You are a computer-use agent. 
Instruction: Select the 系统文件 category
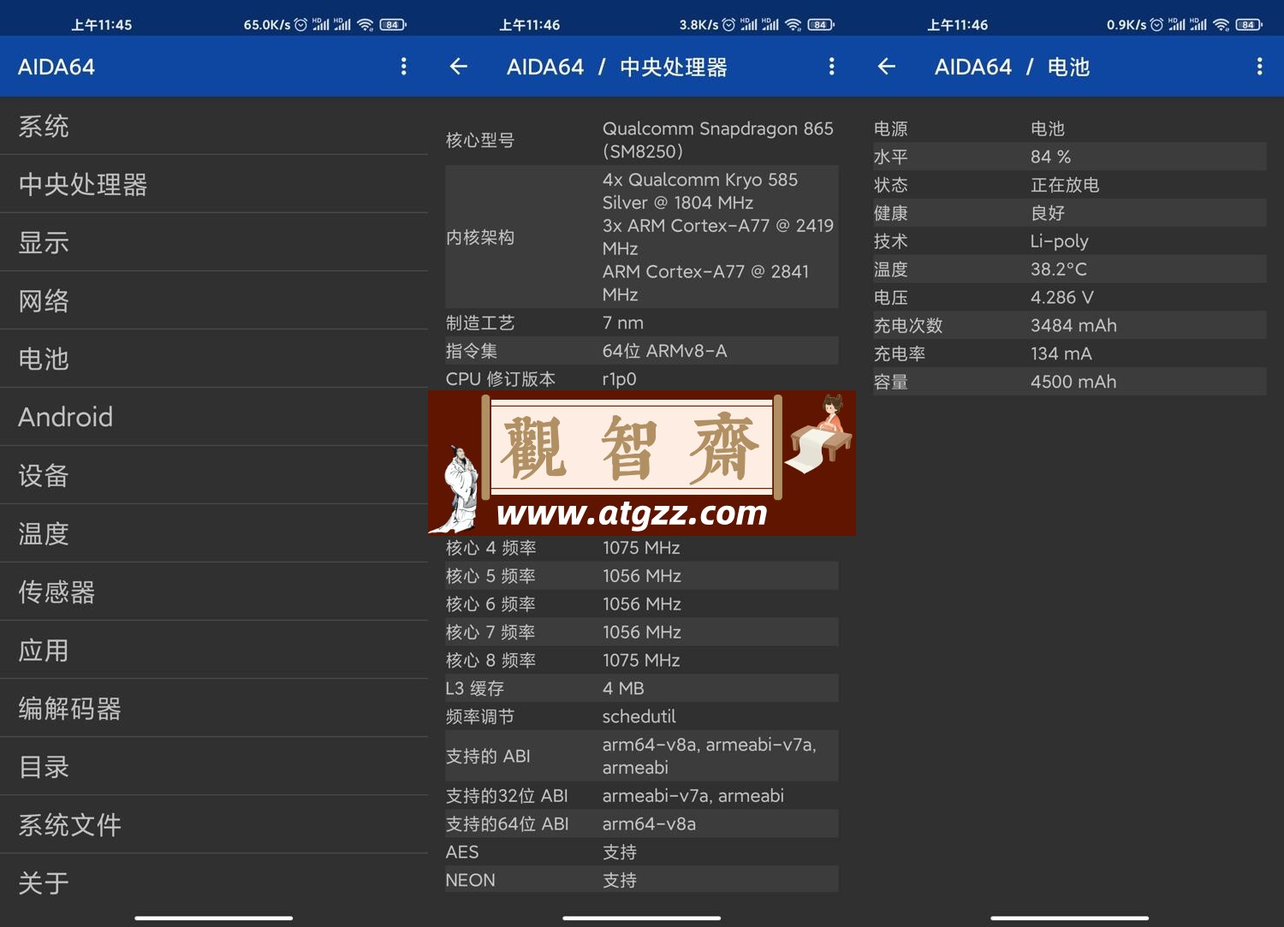(x=214, y=825)
